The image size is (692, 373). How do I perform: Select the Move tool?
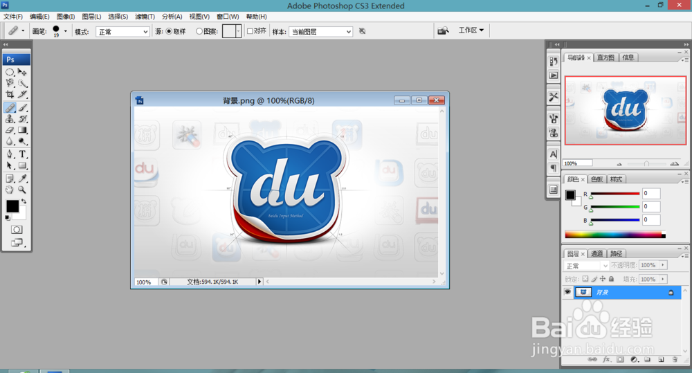point(22,72)
